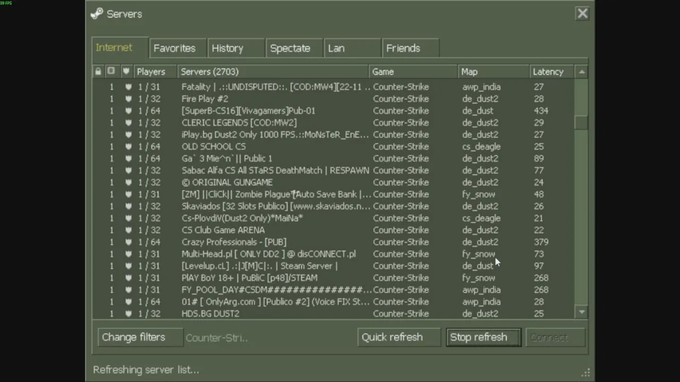
Task: Click latency value 434
Action: tap(541, 111)
